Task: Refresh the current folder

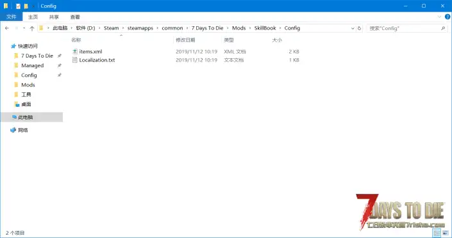Action: (359, 28)
